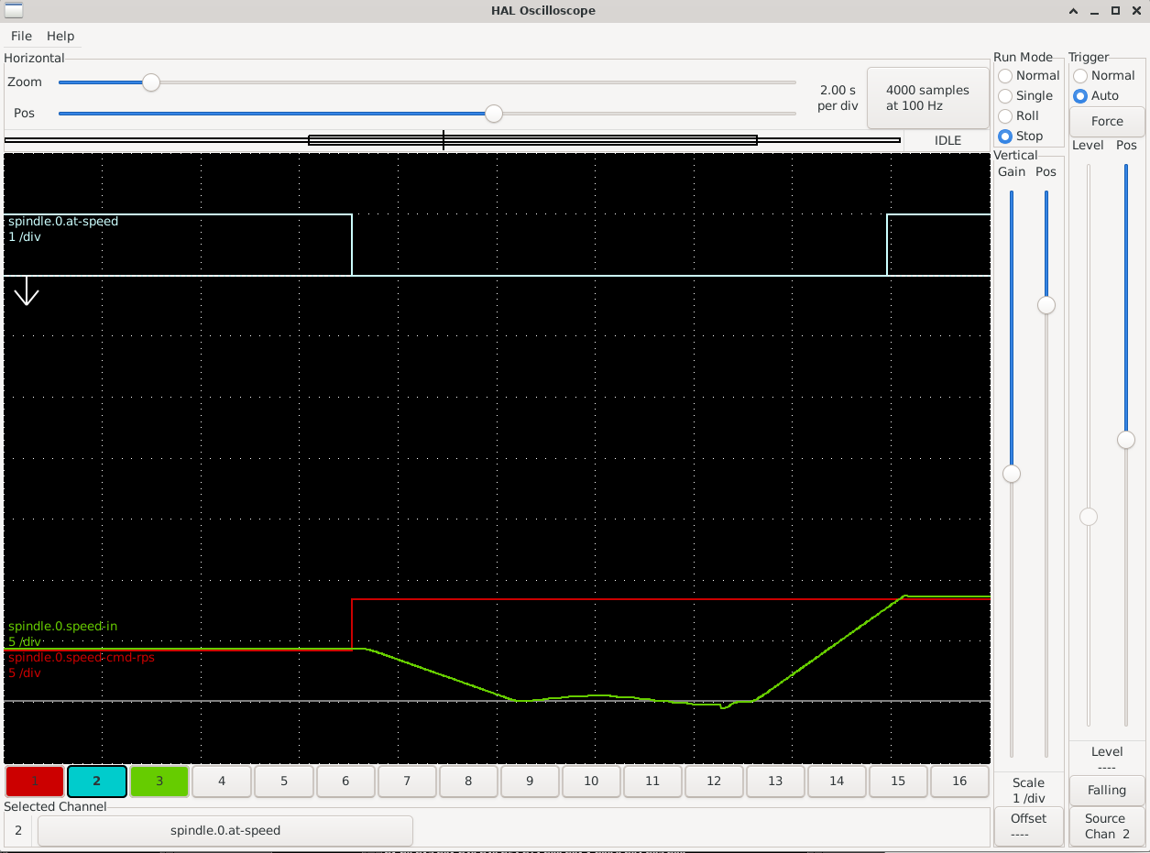Image resolution: width=1150 pixels, height=853 pixels.
Task: Enable channel 4
Action: pos(222,782)
